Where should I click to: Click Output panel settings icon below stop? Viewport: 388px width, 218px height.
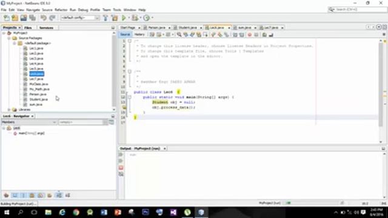coord(121,174)
